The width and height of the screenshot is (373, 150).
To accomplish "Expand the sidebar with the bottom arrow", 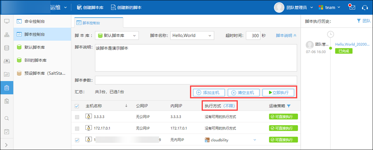I will tap(7, 145).
